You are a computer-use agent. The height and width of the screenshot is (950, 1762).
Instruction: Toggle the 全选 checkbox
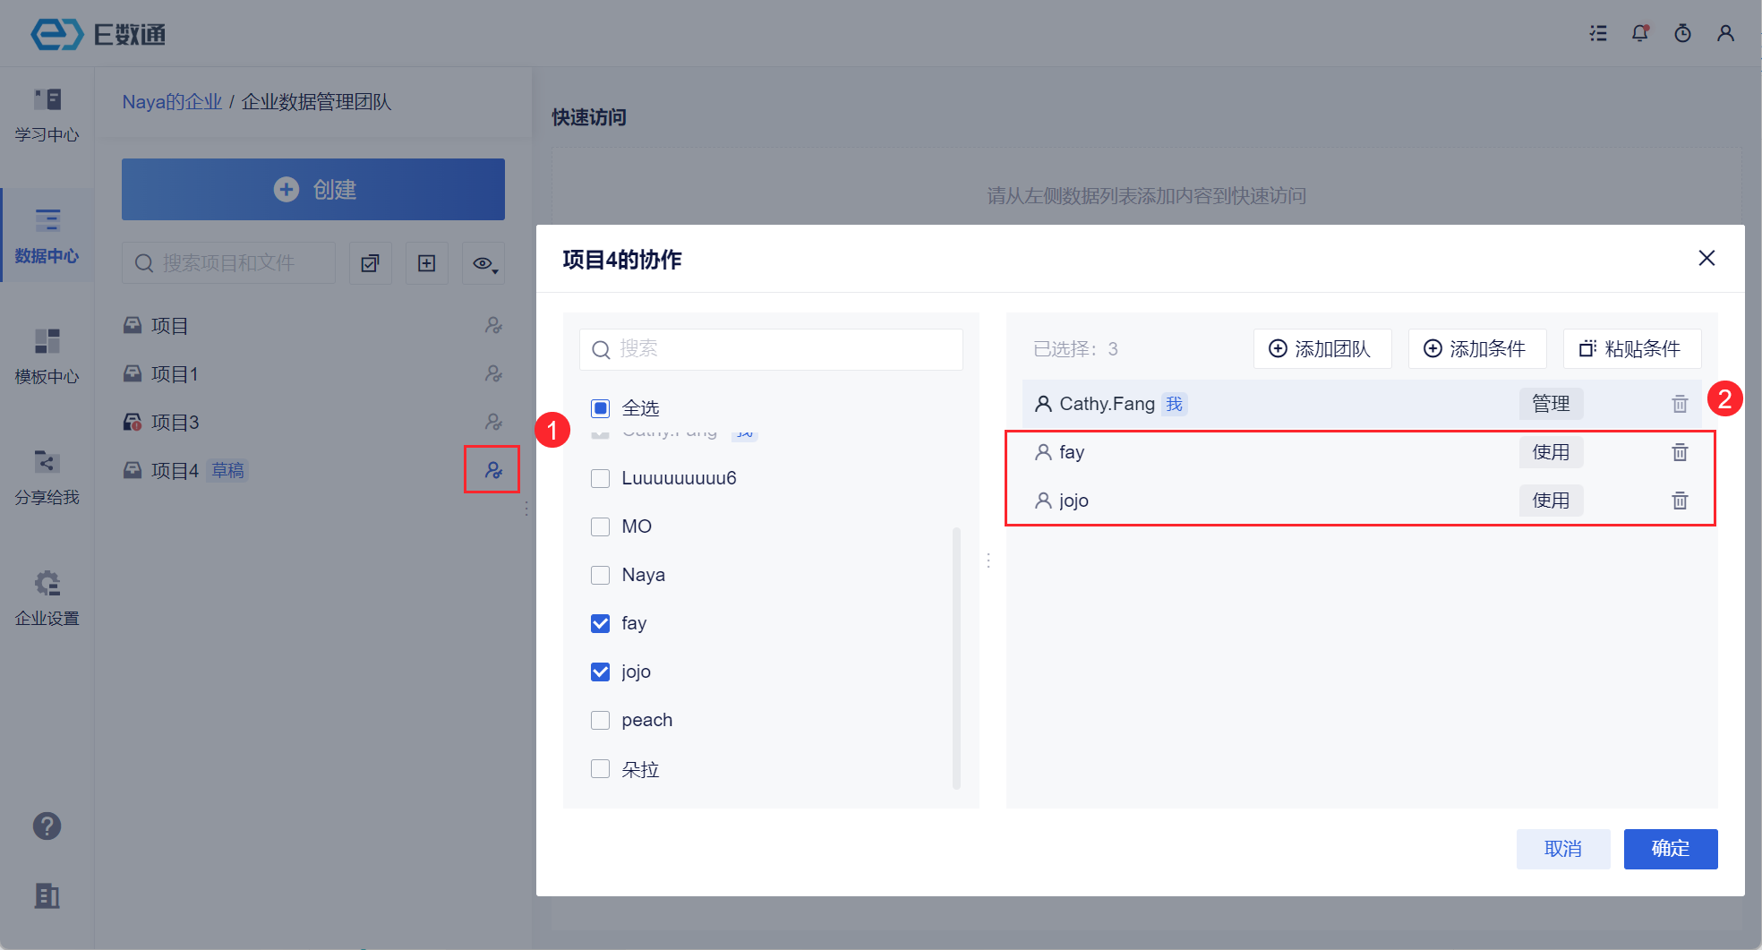click(x=601, y=408)
